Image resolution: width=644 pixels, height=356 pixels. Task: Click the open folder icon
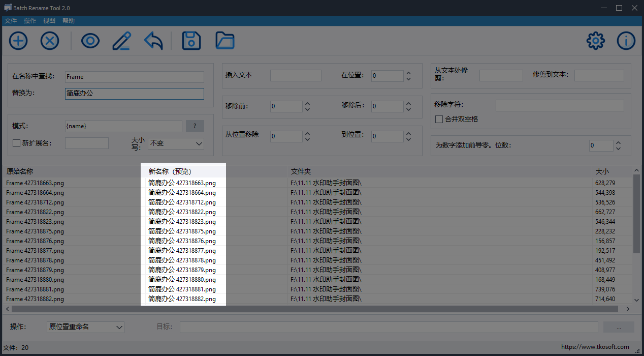pos(225,41)
